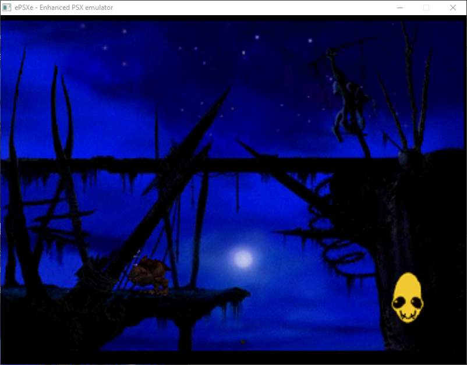467x365 pixels.
Task: Click the long horizontal beam across the scene
Action: point(175,165)
